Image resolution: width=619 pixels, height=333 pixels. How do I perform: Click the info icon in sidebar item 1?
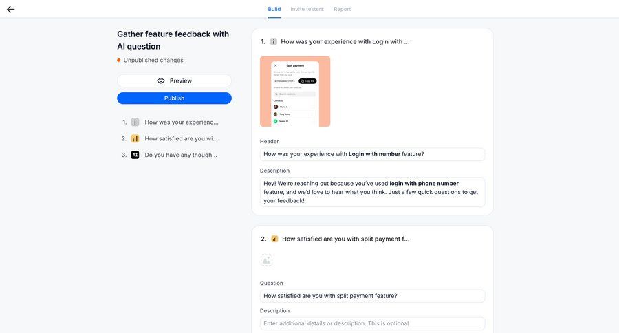coord(135,122)
